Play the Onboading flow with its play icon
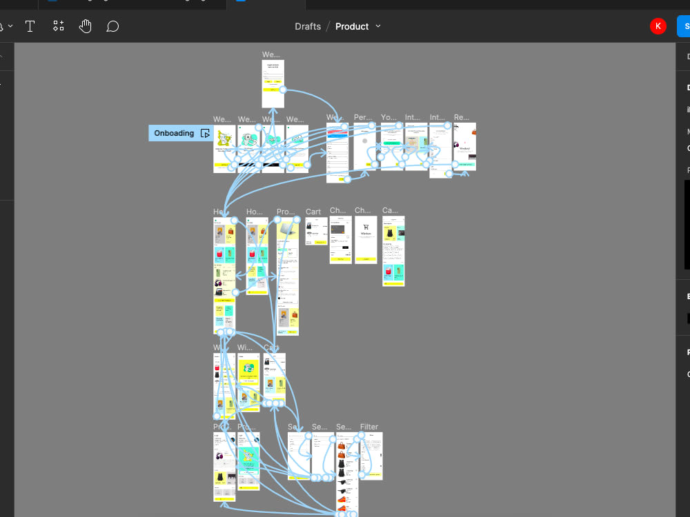 (205, 133)
